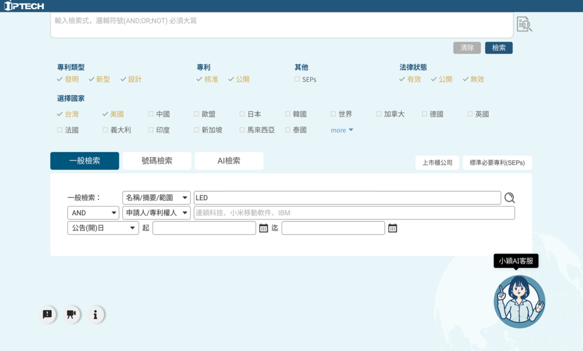Open the video tutorial camera icon
Screen dimensions: 583x351
pyautogui.click(x=71, y=314)
